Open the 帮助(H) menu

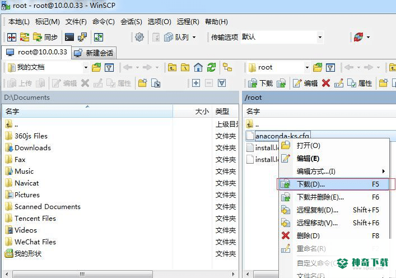[x=216, y=22]
